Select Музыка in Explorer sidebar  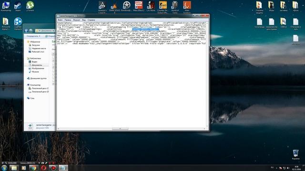34,72
